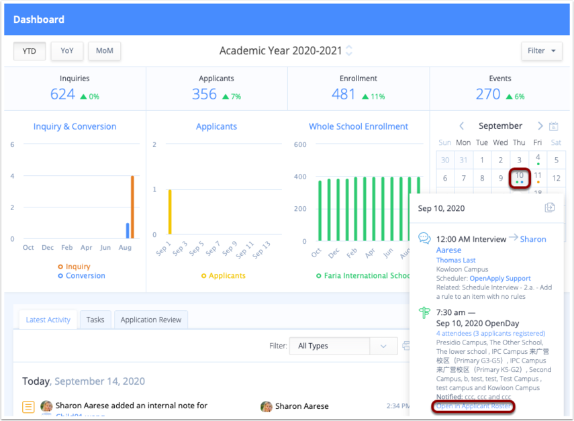Select September 11 on calendar
Image resolution: width=574 pixels, height=421 pixels.
tap(538, 178)
